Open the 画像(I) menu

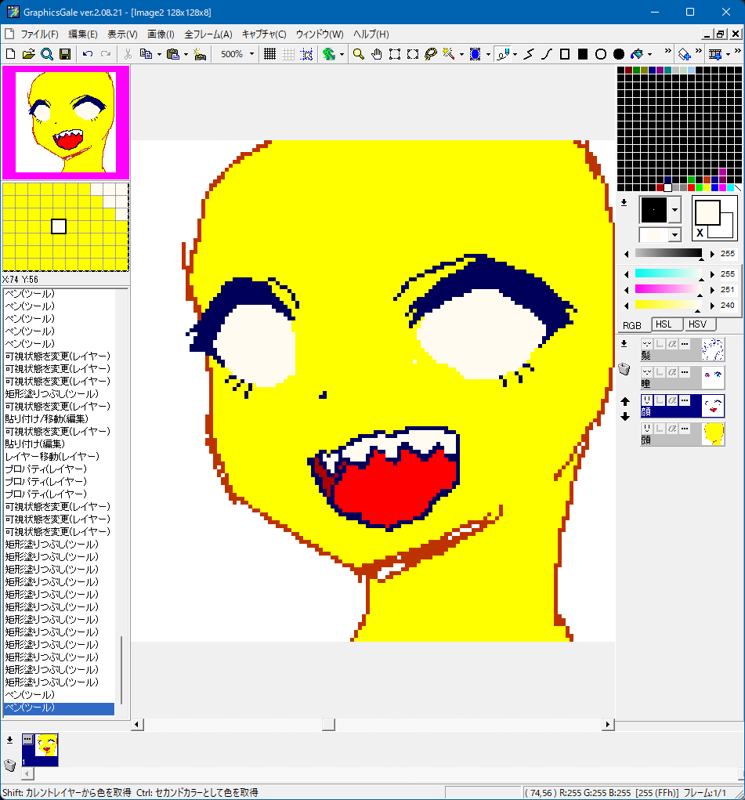pos(161,34)
